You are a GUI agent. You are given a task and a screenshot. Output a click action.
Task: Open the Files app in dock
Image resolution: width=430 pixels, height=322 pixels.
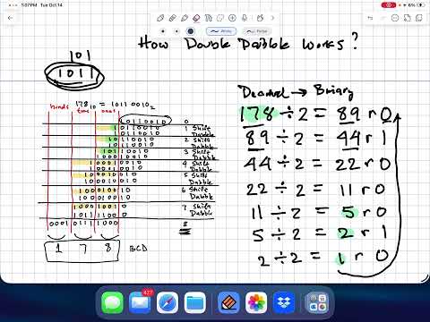(x=195, y=302)
